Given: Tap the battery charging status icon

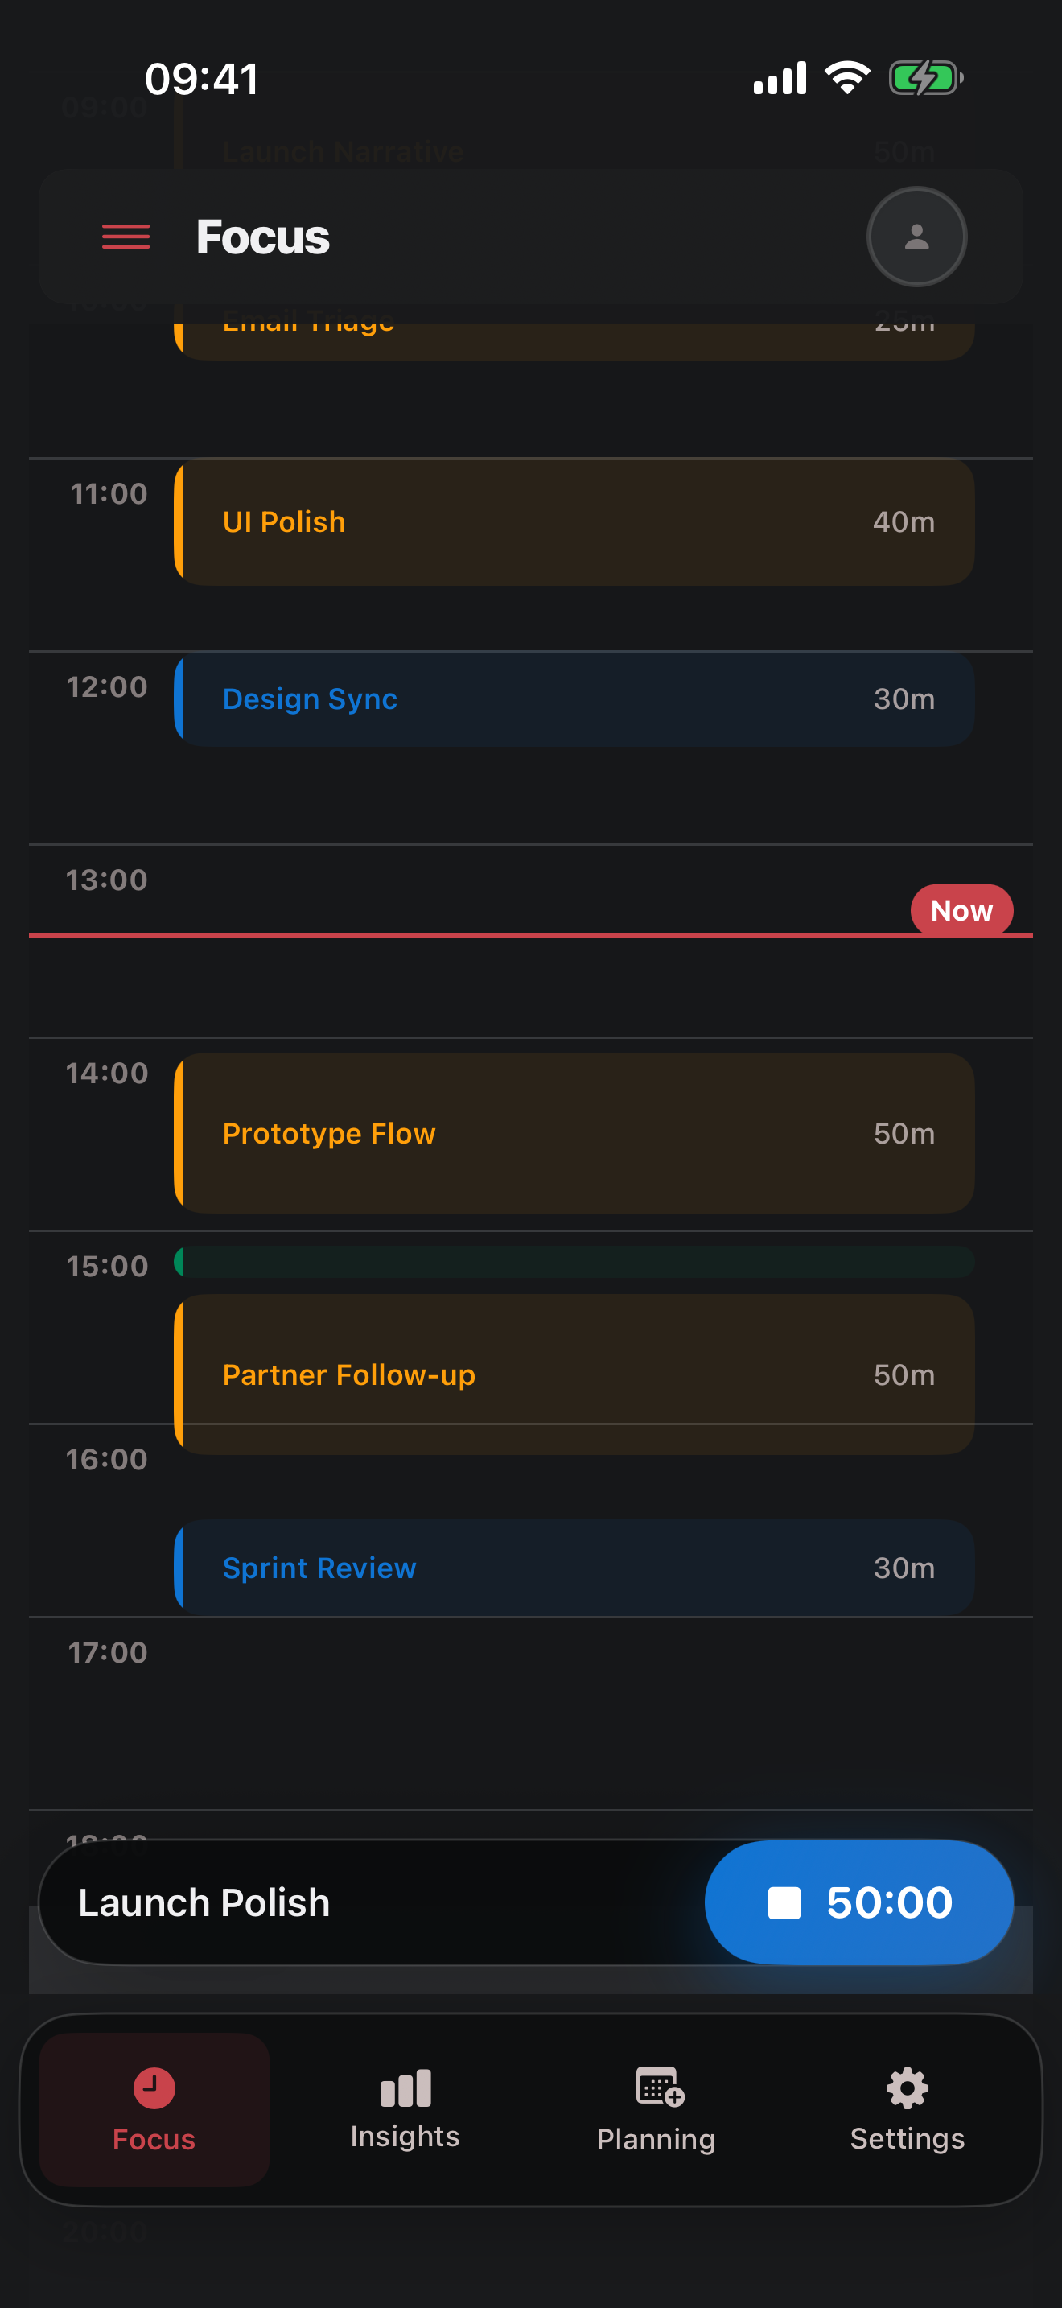Looking at the screenshot, I should (926, 78).
